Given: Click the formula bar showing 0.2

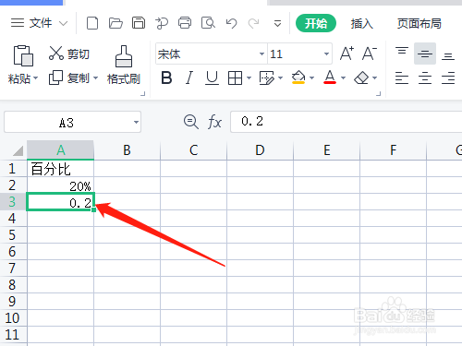Looking at the screenshot, I should click(346, 122).
